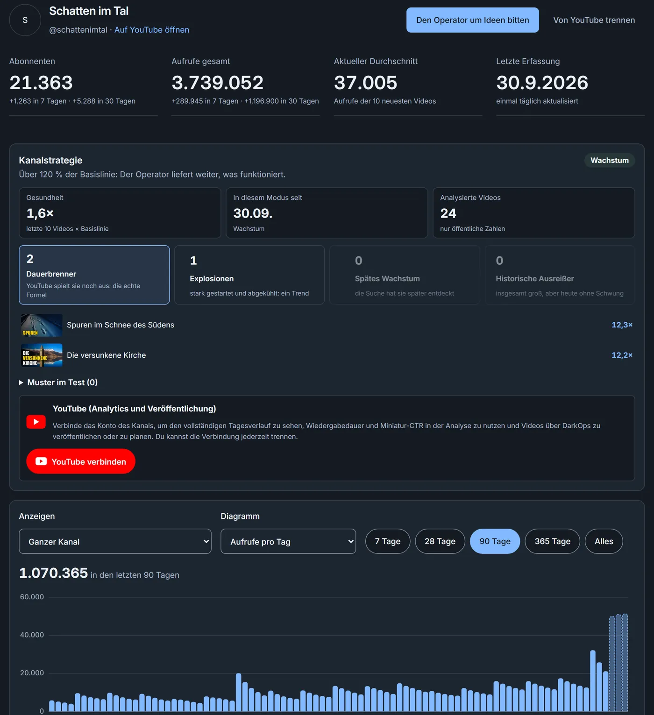Select the Historische Ausreißer card
The height and width of the screenshot is (715, 654).
[x=560, y=275]
